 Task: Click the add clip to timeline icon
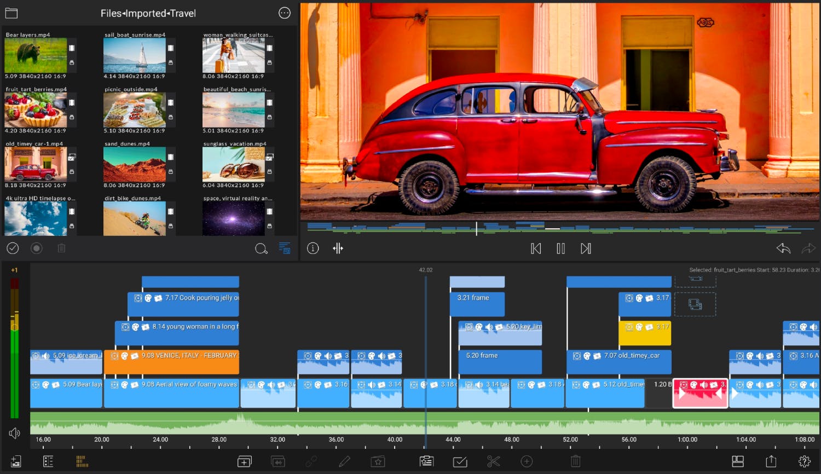click(244, 461)
